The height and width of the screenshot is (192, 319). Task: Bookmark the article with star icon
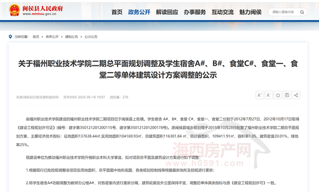pos(278,95)
